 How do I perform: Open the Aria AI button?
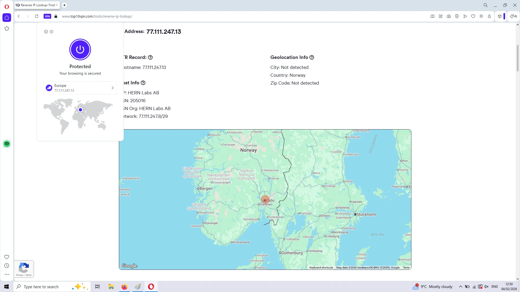point(513,16)
